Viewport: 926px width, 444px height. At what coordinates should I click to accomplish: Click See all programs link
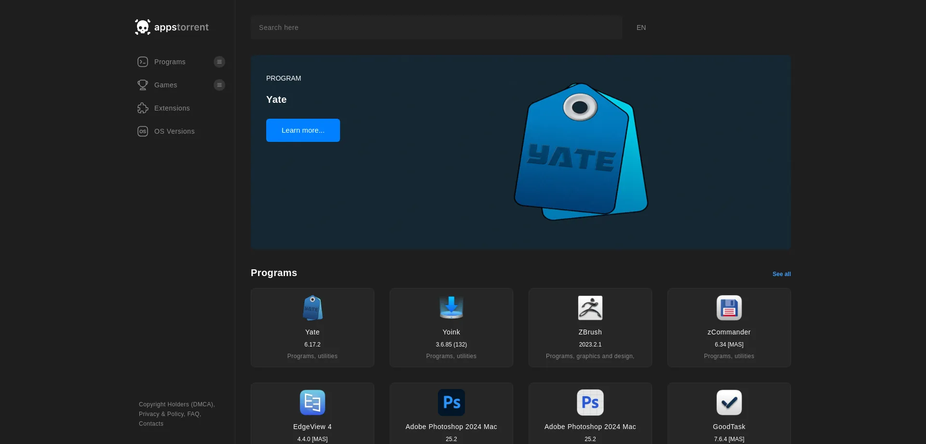pos(782,274)
